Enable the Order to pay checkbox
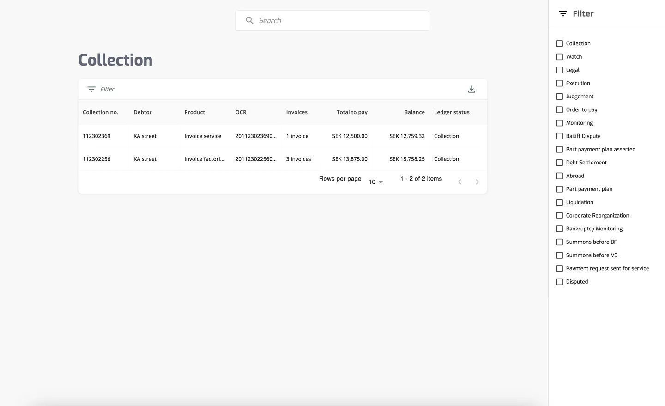665x406 pixels. point(560,110)
